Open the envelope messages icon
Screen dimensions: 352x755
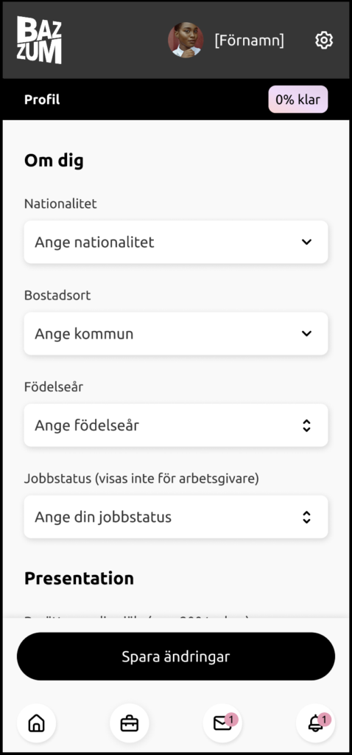[222, 723]
